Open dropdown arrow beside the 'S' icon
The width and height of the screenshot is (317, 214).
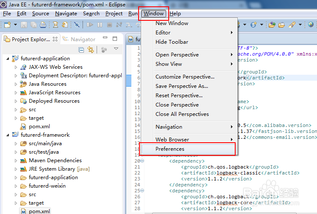tap(261, 25)
